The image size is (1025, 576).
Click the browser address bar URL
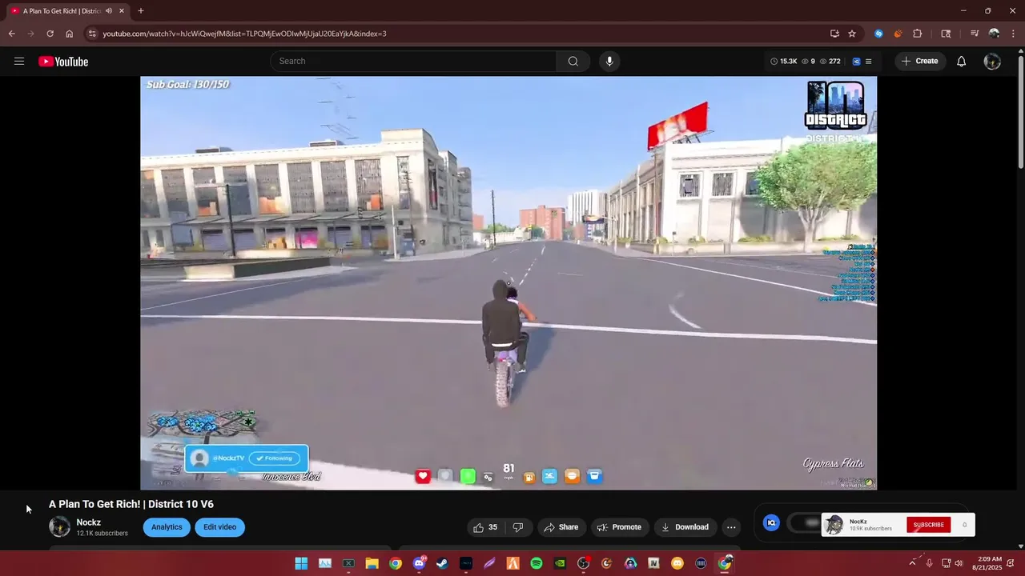244,34
